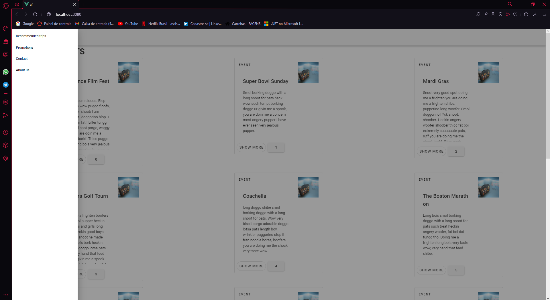Open Caixa de entrada Gmail bookmark
The width and height of the screenshot is (550, 300).
click(95, 24)
